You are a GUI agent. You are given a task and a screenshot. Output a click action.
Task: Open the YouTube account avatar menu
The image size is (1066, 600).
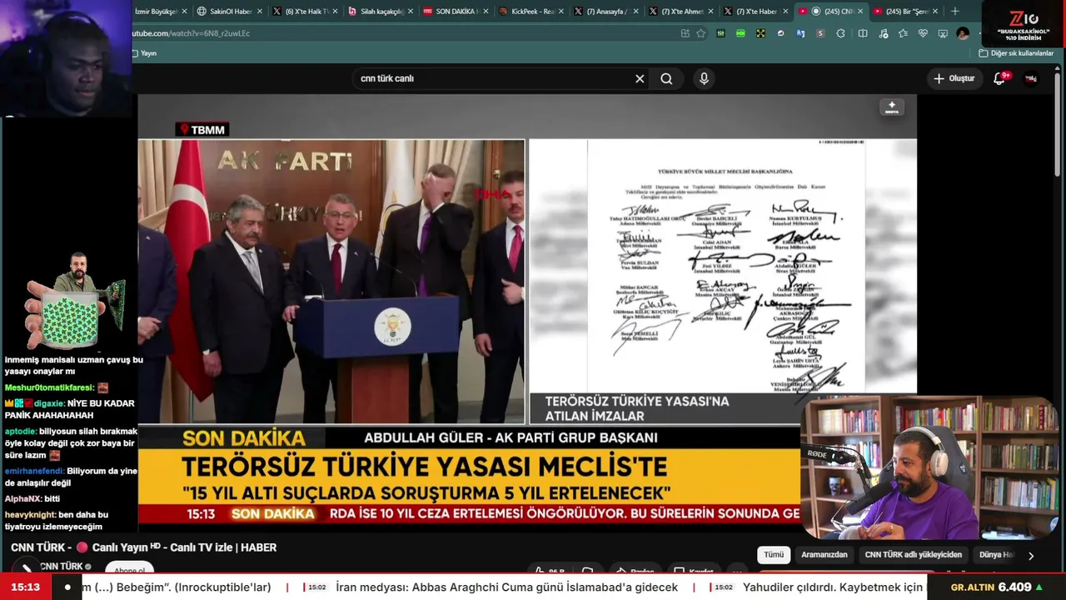[x=1031, y=78]
